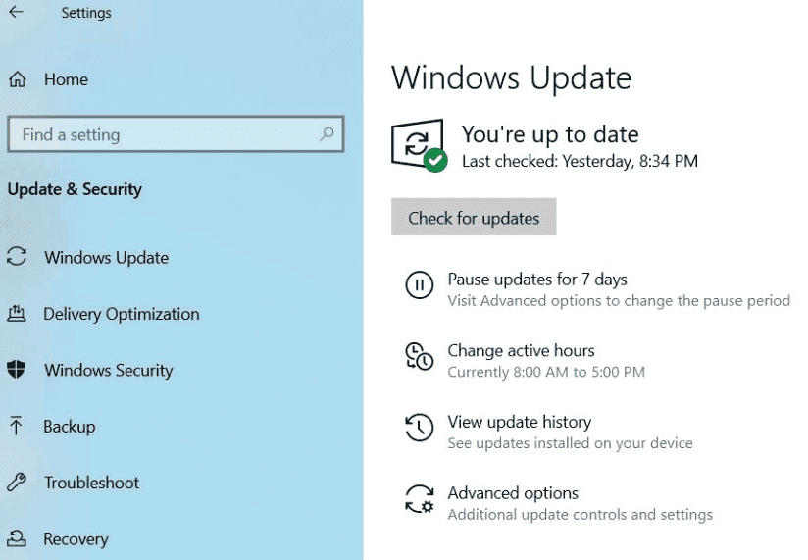
Task: Click the active hours clock icon
Action: [x=419, y=356]
